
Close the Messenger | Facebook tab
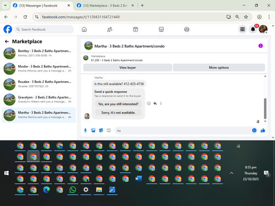point(69,5)
